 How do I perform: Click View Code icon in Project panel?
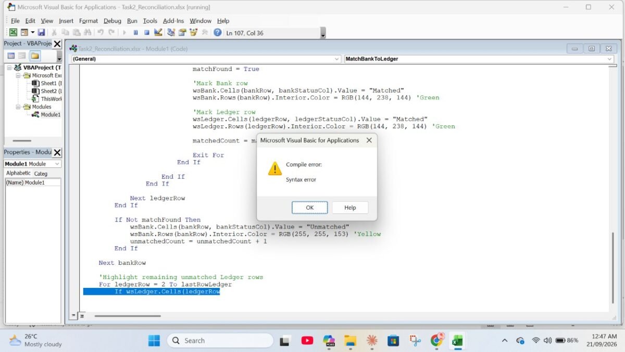[10, 56]
